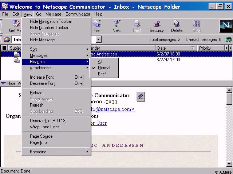Toggle Hide Navigation Toolbar
The height and width of the screenshot is (174, 233).
56,21
